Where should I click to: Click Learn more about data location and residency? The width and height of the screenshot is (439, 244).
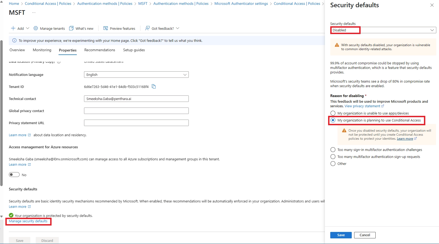(20, 135)
